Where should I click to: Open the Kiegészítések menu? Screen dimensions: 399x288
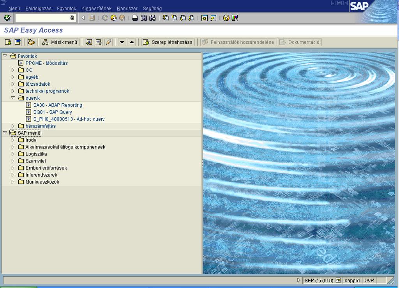(x=97, y=9)
